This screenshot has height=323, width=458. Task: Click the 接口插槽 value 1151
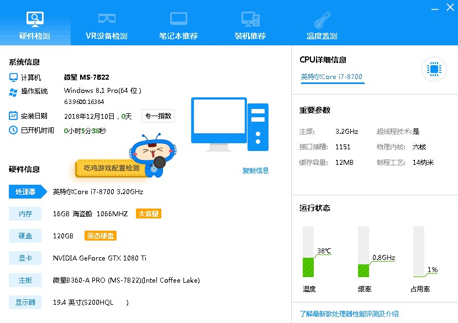click(343, 147)
